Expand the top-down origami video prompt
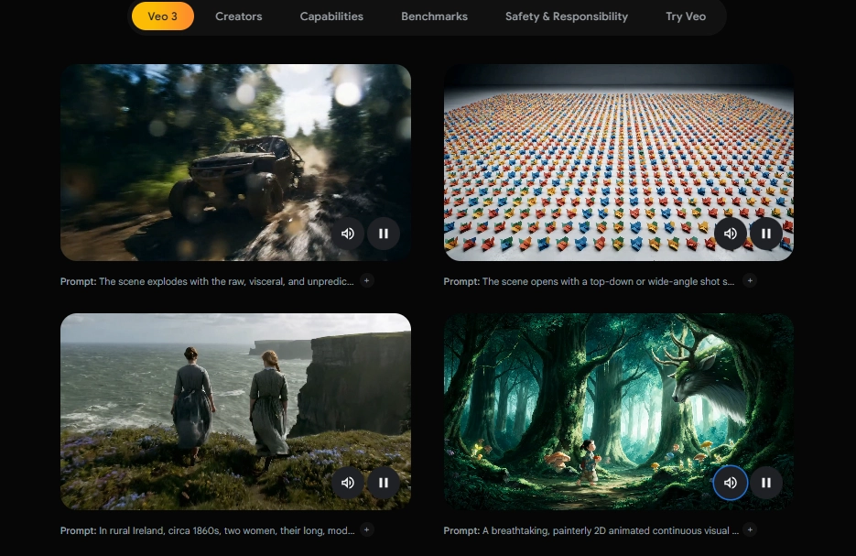Viewport: 856px width, 556px height. pos(750,281)
